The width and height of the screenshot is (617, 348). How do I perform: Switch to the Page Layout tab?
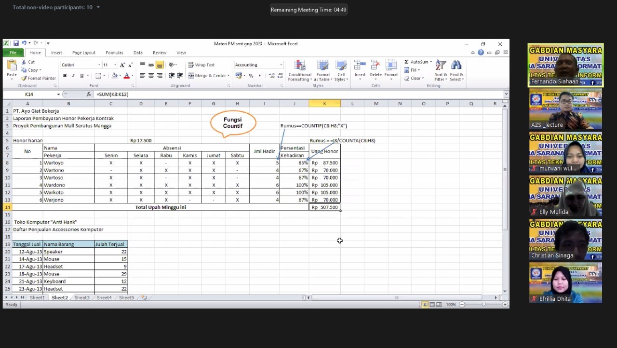click(84, 53)
